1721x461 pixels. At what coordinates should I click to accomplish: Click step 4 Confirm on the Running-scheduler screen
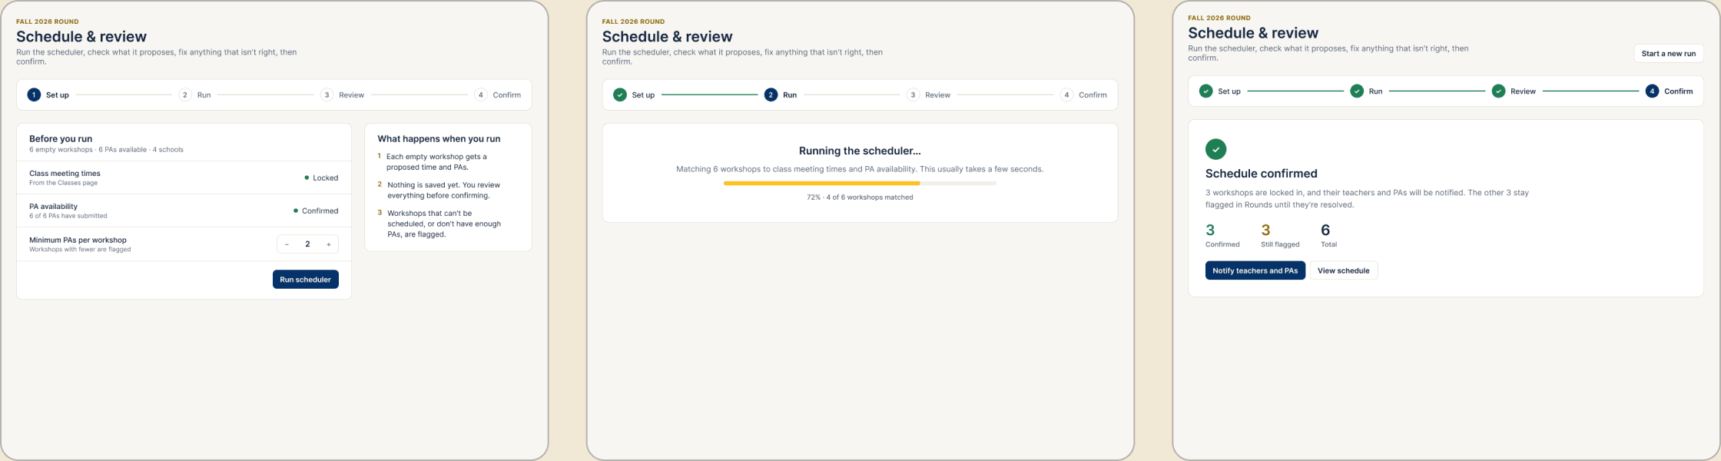click(x=1084, y=95)
